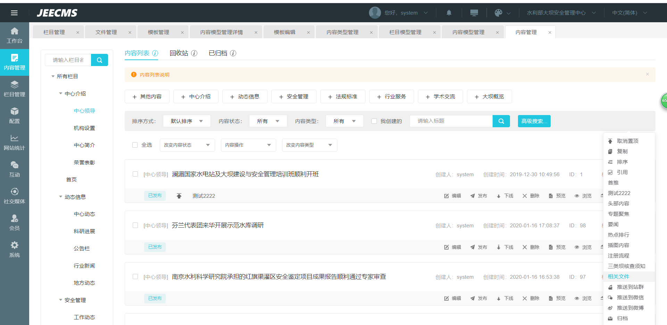Click the 高级搜索 button
The height and width of the screenshot is (325, 667).
pos(534,121)
